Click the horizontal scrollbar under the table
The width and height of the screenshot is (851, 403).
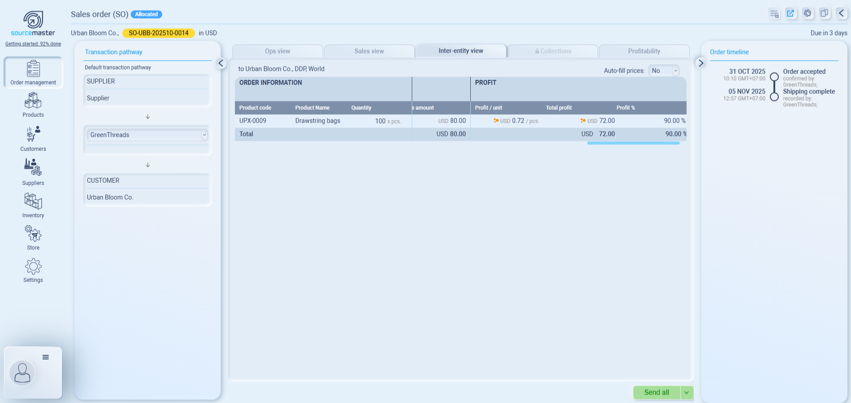633,143
